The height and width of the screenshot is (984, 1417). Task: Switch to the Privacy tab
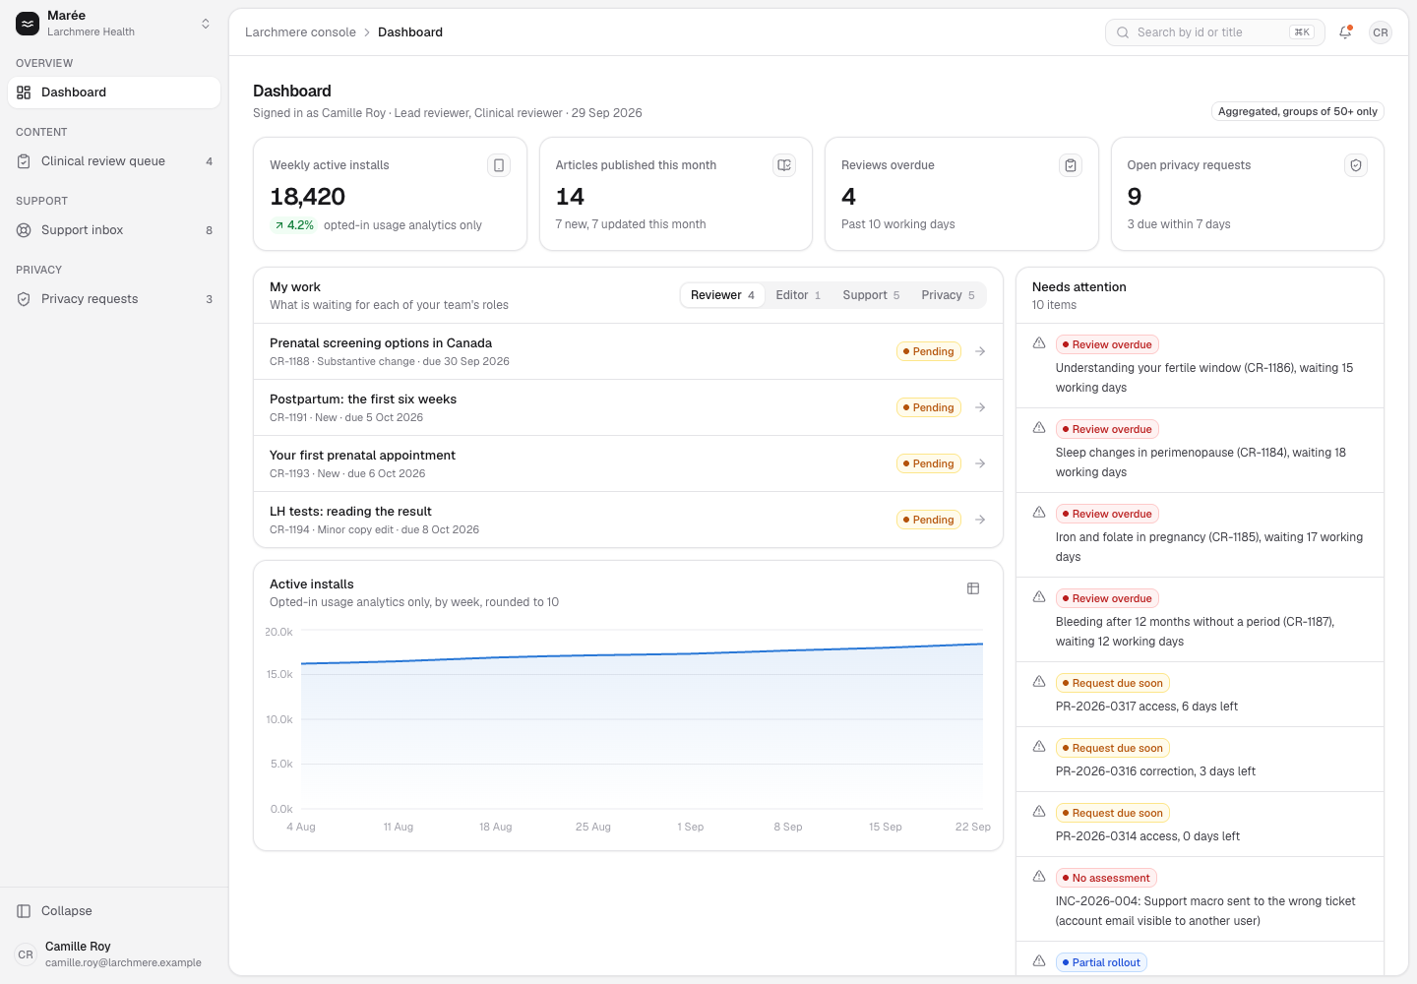[x=948, y=295]
